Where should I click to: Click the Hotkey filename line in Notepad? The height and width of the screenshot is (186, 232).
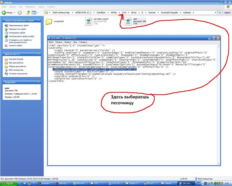coord(115,74)
